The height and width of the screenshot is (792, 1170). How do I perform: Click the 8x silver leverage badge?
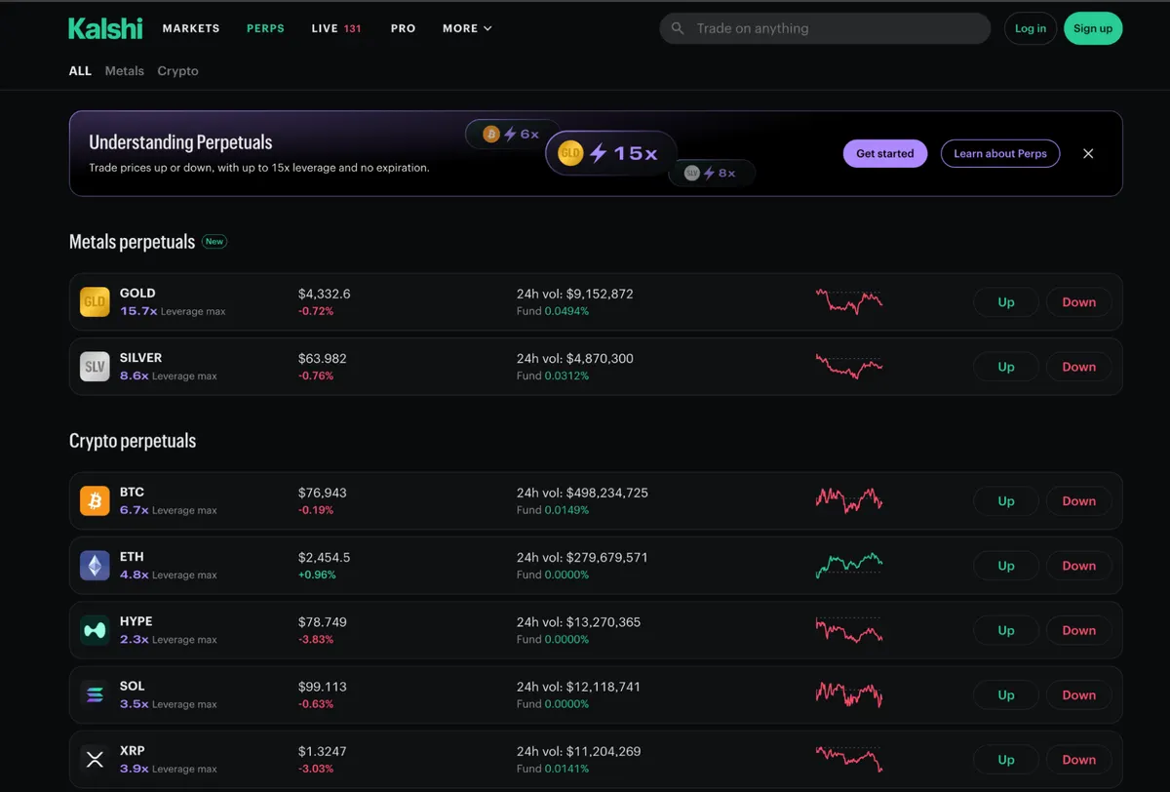[x=711, y=173]
